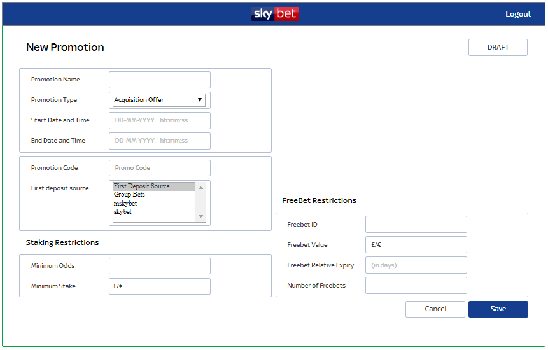This screenshot has width=548, height=350.
Task: Click the End Date and Time field
Action: coord(160,141)
